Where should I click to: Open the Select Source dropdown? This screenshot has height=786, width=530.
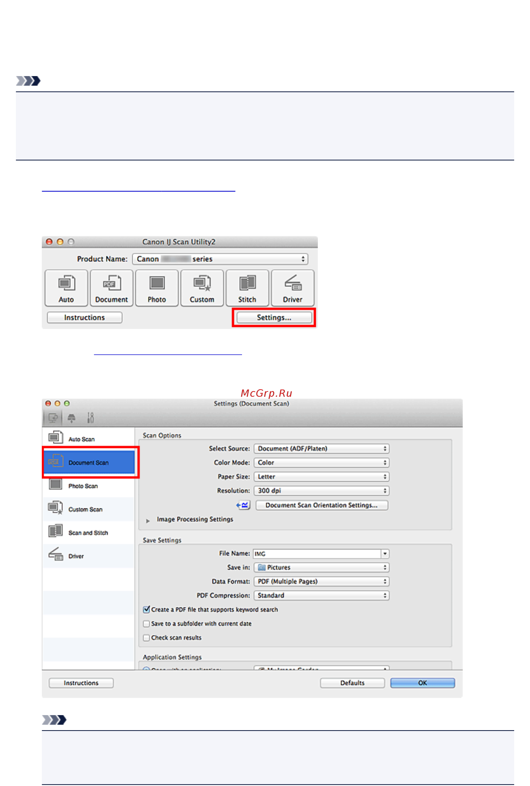(321, 448)
